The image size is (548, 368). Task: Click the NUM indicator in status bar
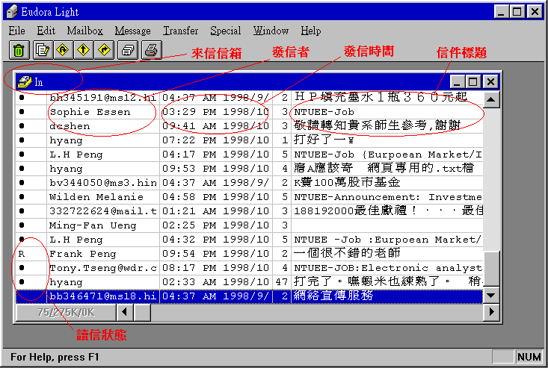pyautogui.click(x=529, y=357)
